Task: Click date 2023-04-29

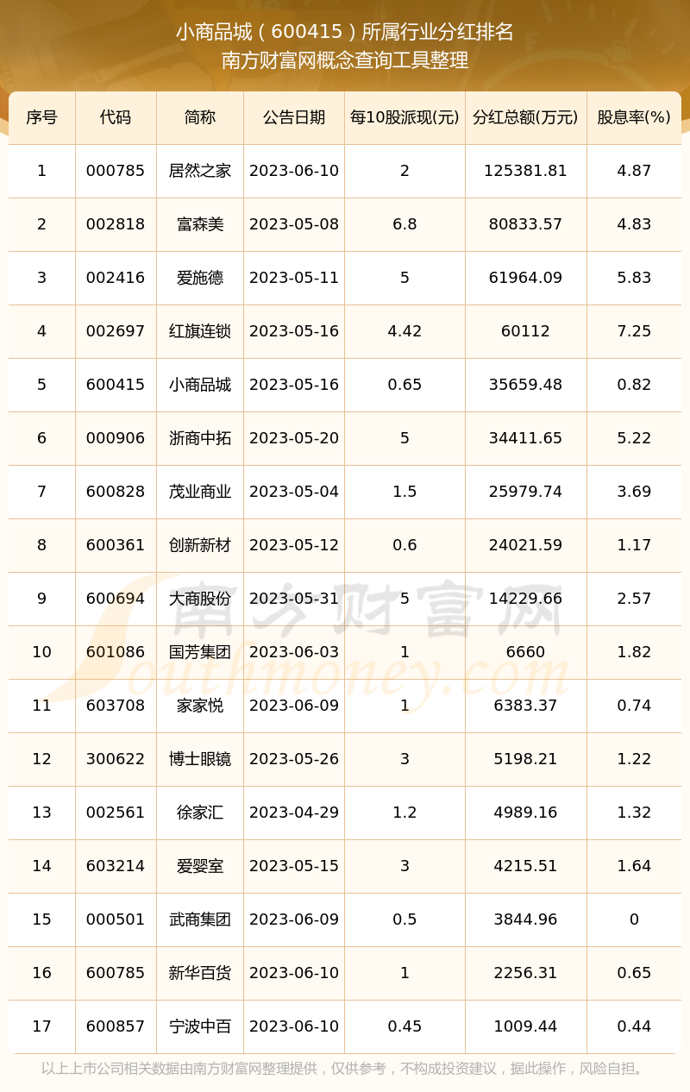Action: [294, 813]
